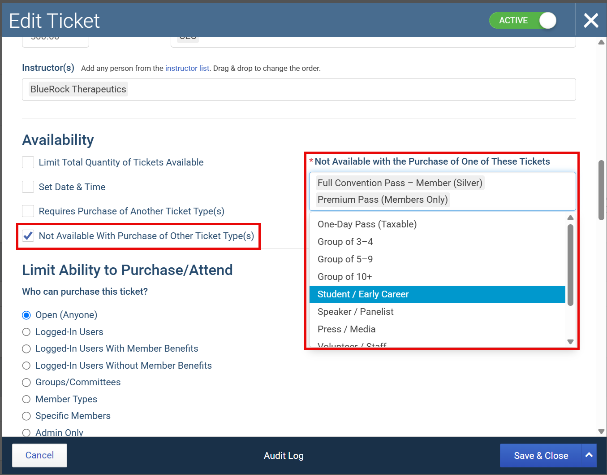
Task: Click the Premium Pass (Members Only) tag
Action: pos(383,200)
